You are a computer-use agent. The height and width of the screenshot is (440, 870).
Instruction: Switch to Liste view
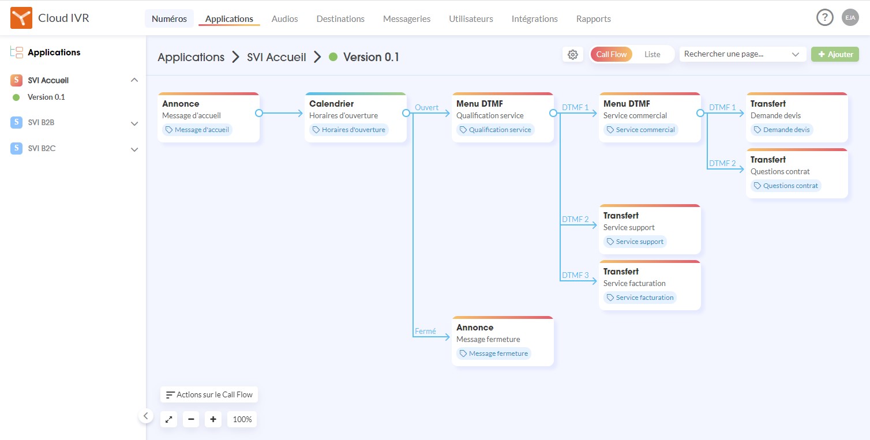tap(652, 54)
